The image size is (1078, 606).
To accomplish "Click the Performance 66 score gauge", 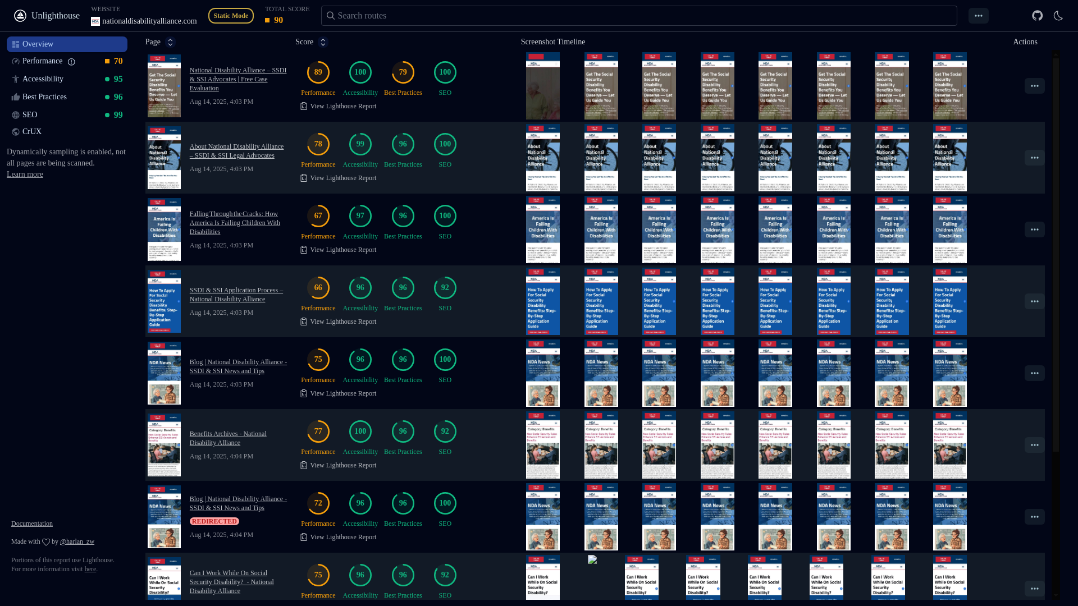I will [x=318, y=288].
